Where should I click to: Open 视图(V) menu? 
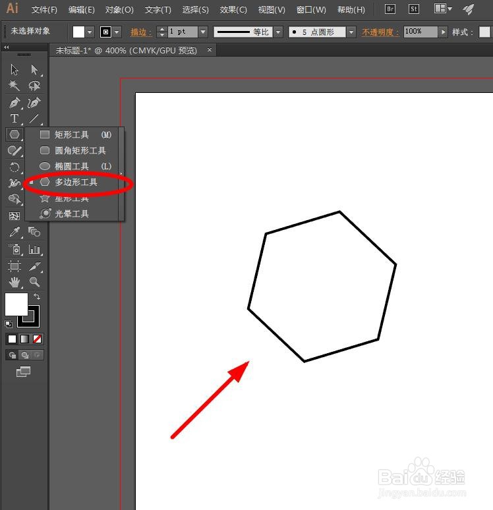point(272,10)
